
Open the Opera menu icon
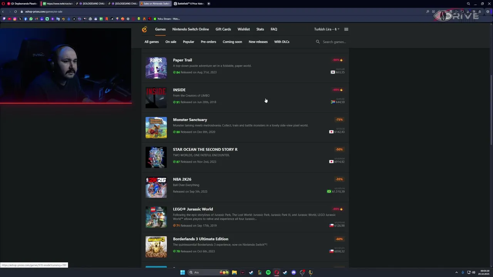point(3,3)
